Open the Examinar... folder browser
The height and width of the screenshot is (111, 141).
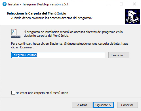coord(119,55)
